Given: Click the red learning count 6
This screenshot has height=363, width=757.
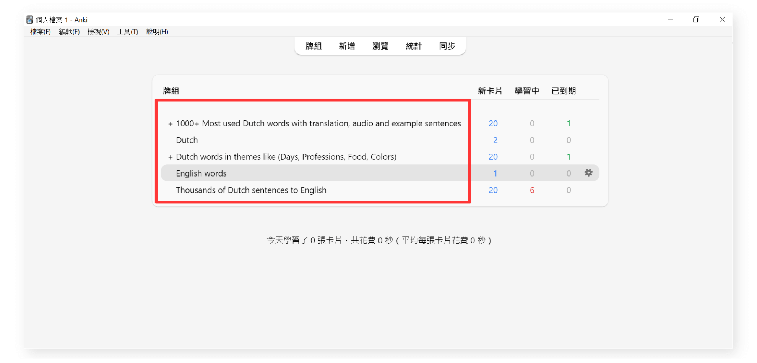Looking at the screenshot, I should click(x=532, y=190).
